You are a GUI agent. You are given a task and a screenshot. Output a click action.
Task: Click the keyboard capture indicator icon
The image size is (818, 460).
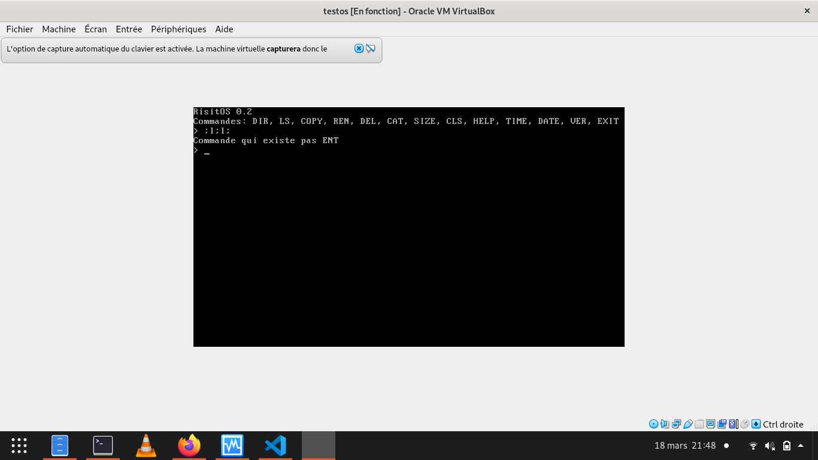(756, 424)
